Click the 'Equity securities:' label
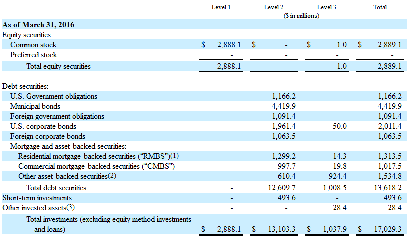The height and width of the screenshot is (238, 407). click(27, 35)
